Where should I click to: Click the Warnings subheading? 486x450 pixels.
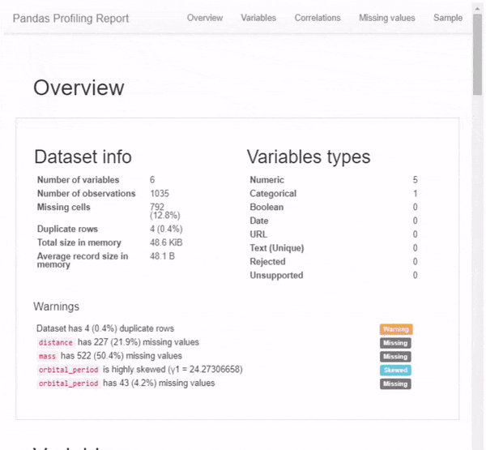click(x=57, y=306)
